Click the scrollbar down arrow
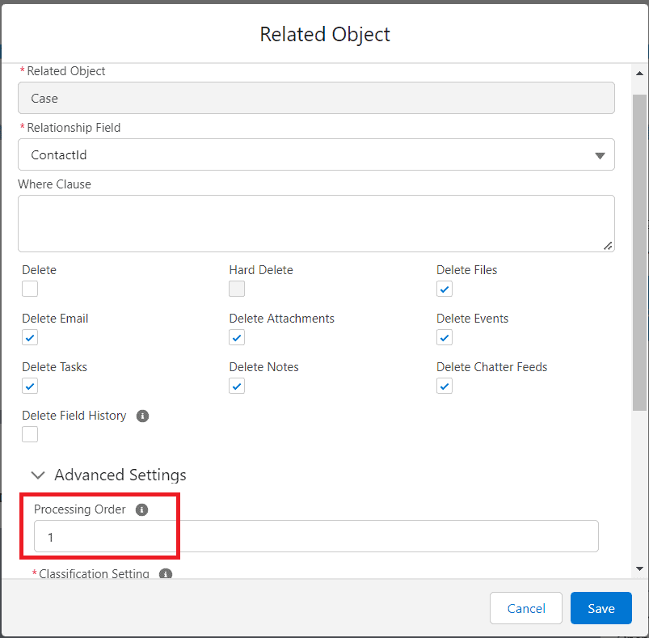This screenshot has height=638, width=649. click(x=639, y=568)
